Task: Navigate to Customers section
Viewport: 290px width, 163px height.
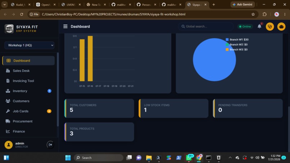Action: pyautogui.click(x=28, y=101)
